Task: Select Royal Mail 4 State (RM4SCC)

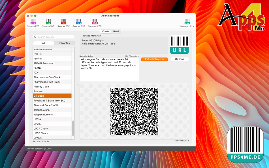Action: pyautogui.click(x=52, y=100)
